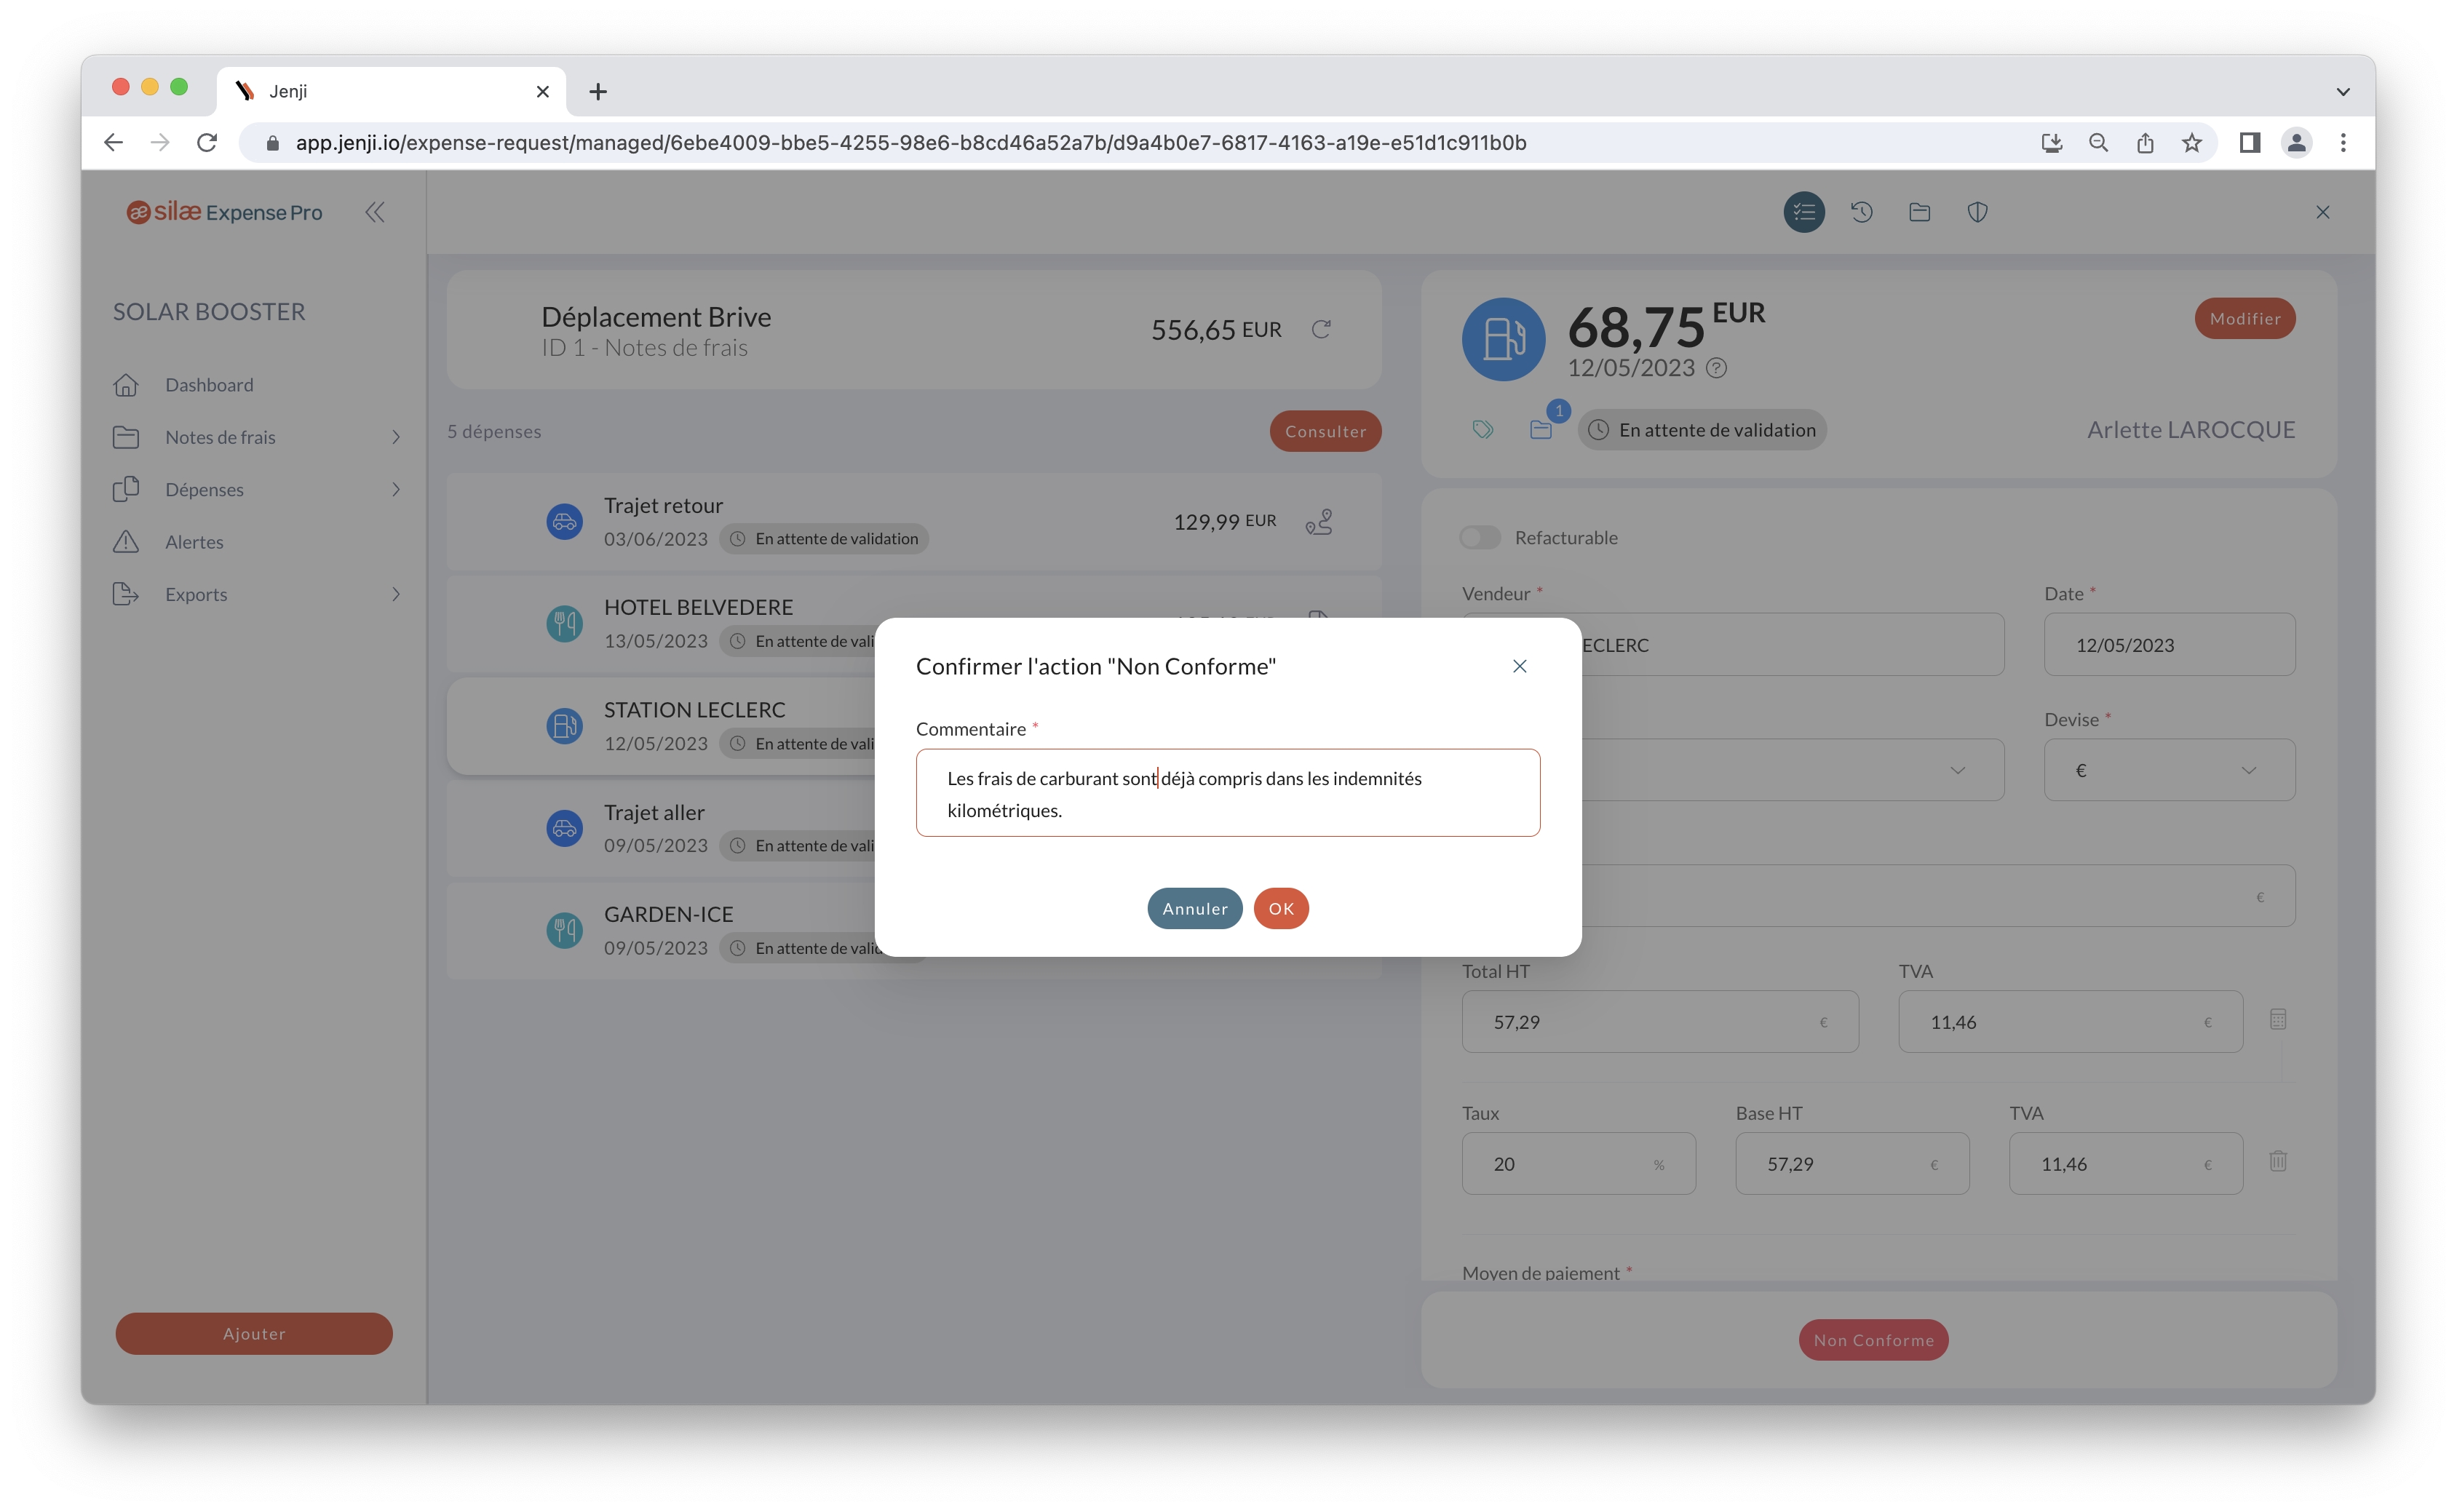The image size is (2457, 1512).
Task: Click the Consulter button
Action: coord(1325,431)
